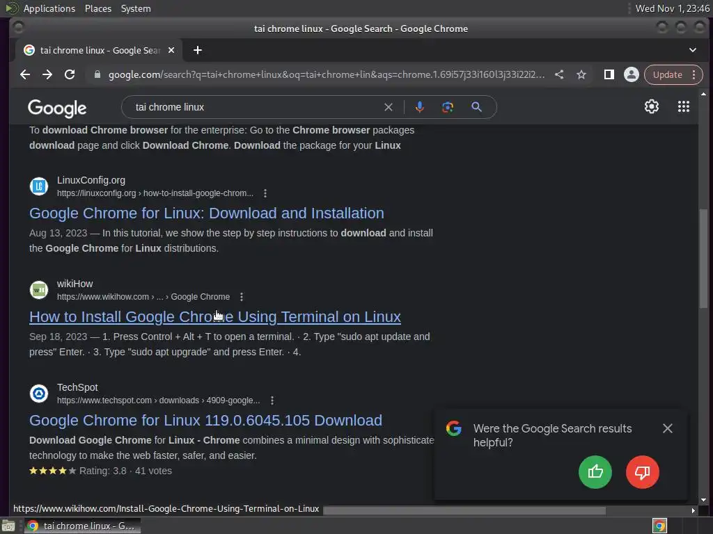Click the horizontal scrollbar thumb
Viewport: 713px width, 534px height.
(x=464, y=511)
